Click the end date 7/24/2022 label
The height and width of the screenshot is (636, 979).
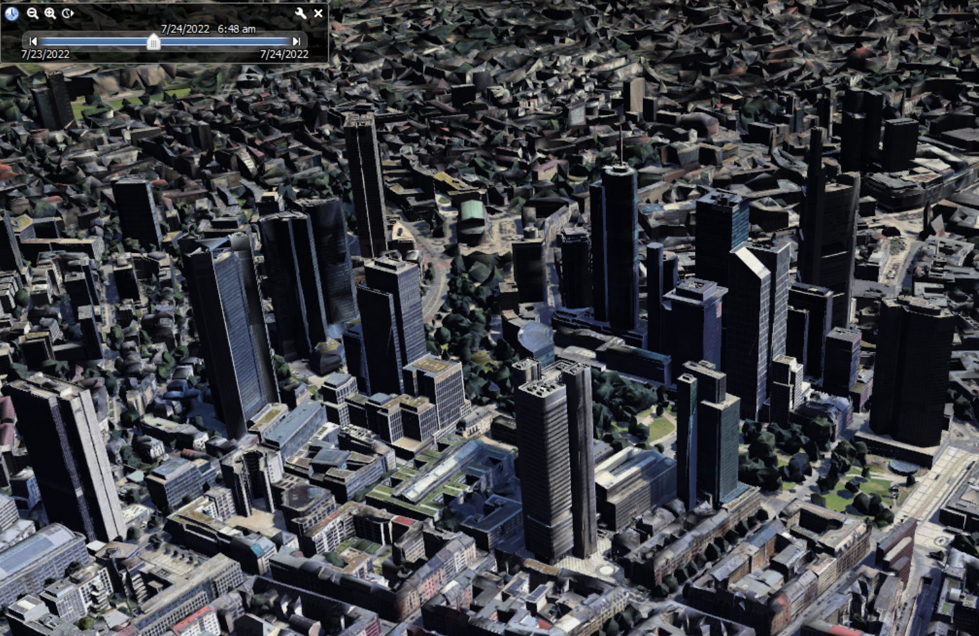284,54
